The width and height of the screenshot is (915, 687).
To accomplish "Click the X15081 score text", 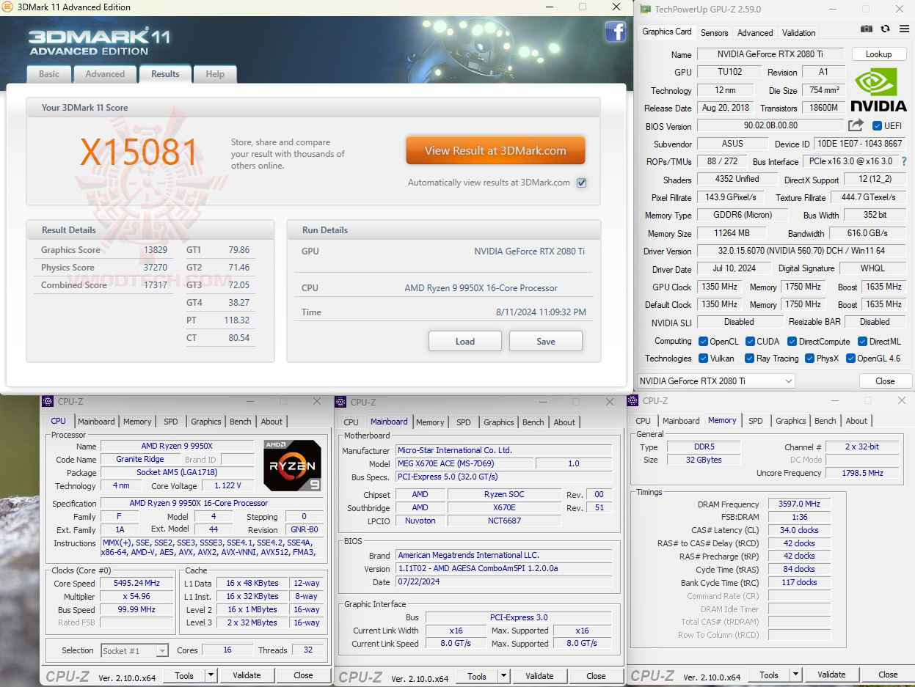I will pyautogui.click(x=139, y=153).
